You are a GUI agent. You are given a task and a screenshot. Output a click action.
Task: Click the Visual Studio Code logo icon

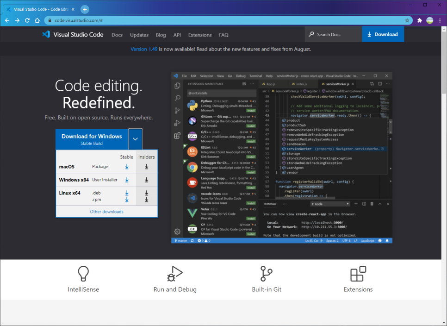pos(46,35)
